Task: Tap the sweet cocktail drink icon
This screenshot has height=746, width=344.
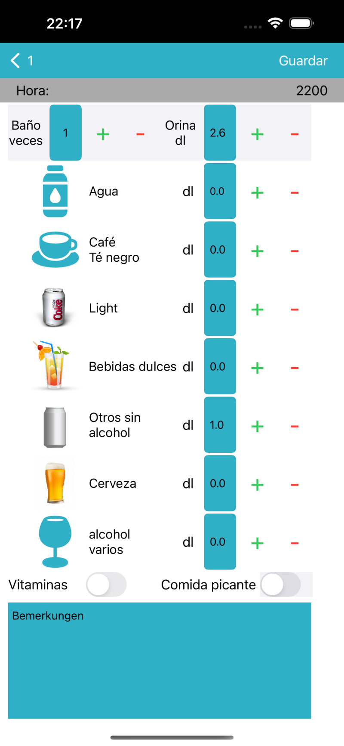Action: [x=53, y=366]
